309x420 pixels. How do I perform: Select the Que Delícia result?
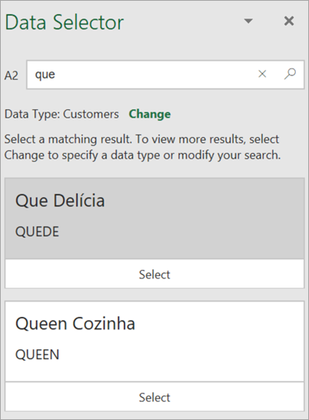(154, 275)
